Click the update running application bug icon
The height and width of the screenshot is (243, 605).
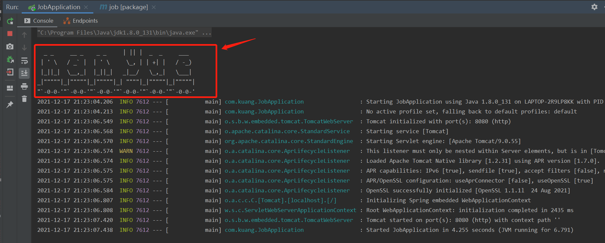10,60
